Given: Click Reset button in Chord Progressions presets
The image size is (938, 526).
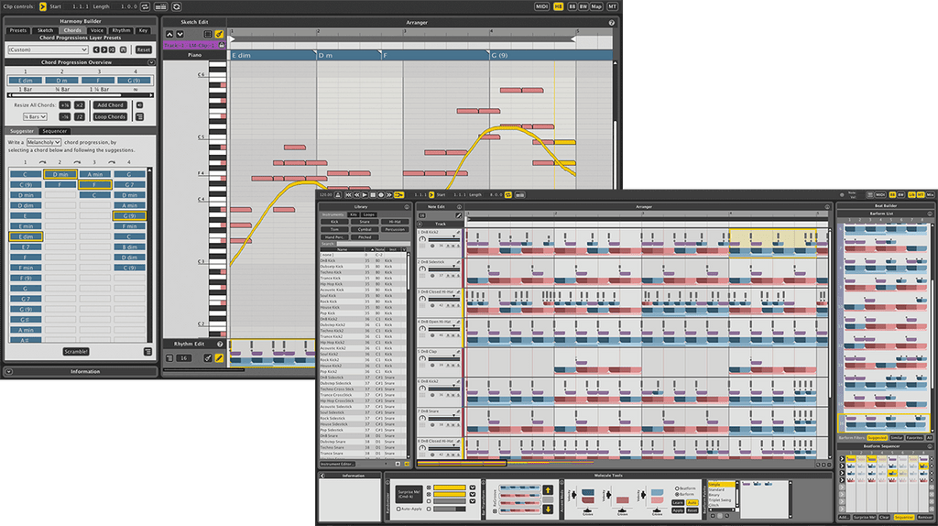Looking at the screenshot, I should (143, 49).
